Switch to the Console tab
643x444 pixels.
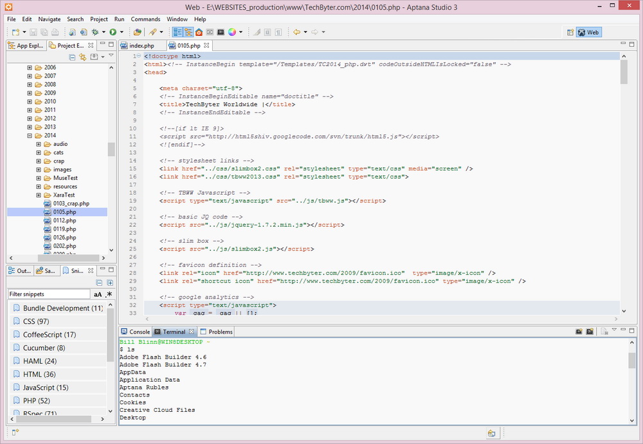click(135, 332)
